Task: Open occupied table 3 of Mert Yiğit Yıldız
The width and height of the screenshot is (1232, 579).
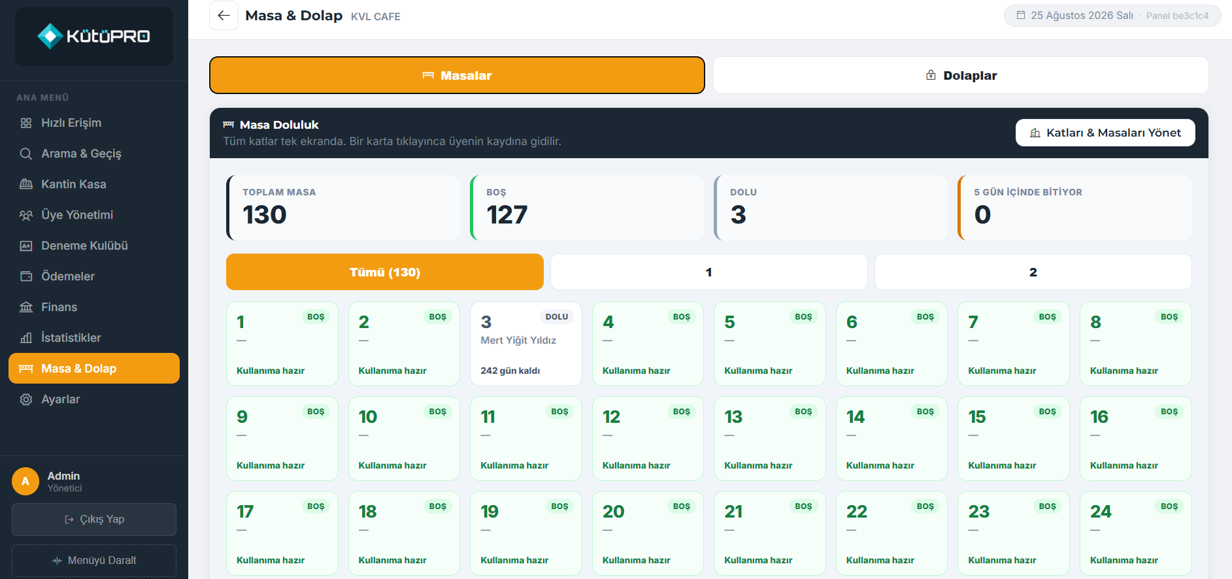Action: (x=526, y=344)
